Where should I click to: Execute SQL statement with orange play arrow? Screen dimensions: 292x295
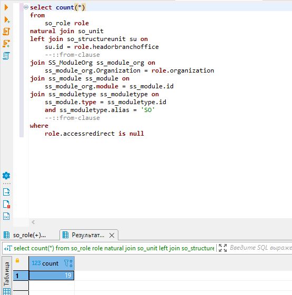click(x=6, y=7)
